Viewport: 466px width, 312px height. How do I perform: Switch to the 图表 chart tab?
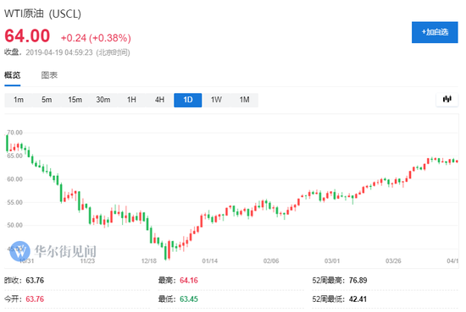click(x=49, y=75)
